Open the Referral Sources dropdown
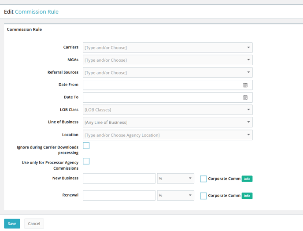 167,73
